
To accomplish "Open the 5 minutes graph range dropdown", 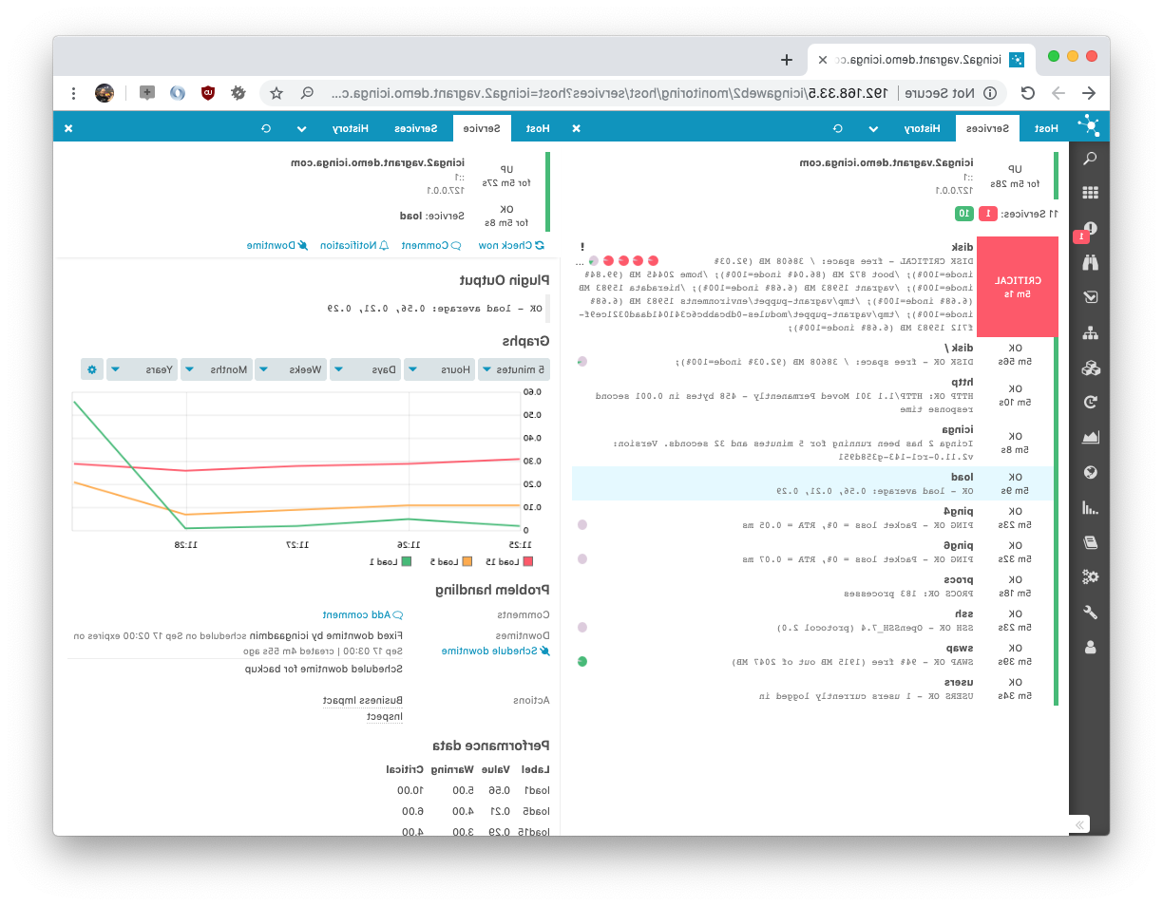I will click(x=513, y=369).
